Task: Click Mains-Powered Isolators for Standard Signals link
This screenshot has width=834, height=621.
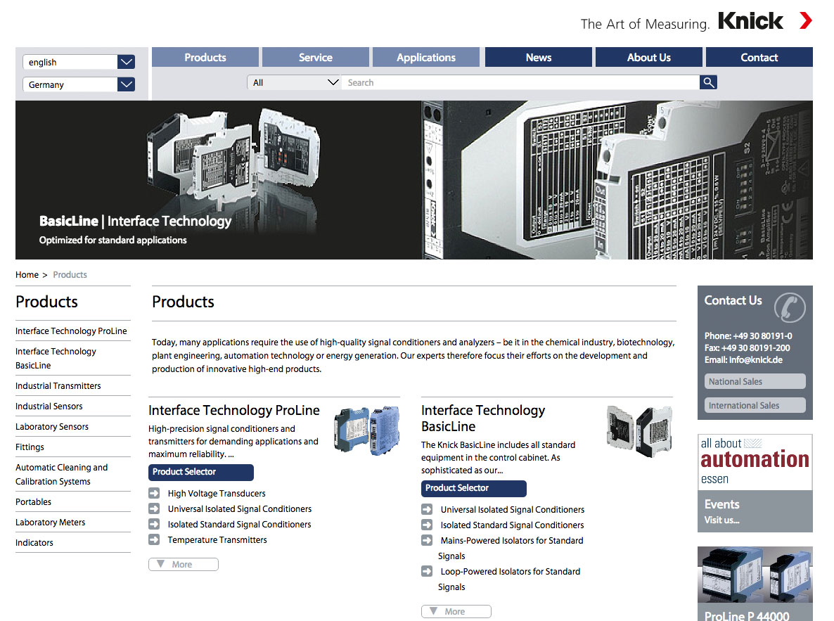Action: [511, 548]
